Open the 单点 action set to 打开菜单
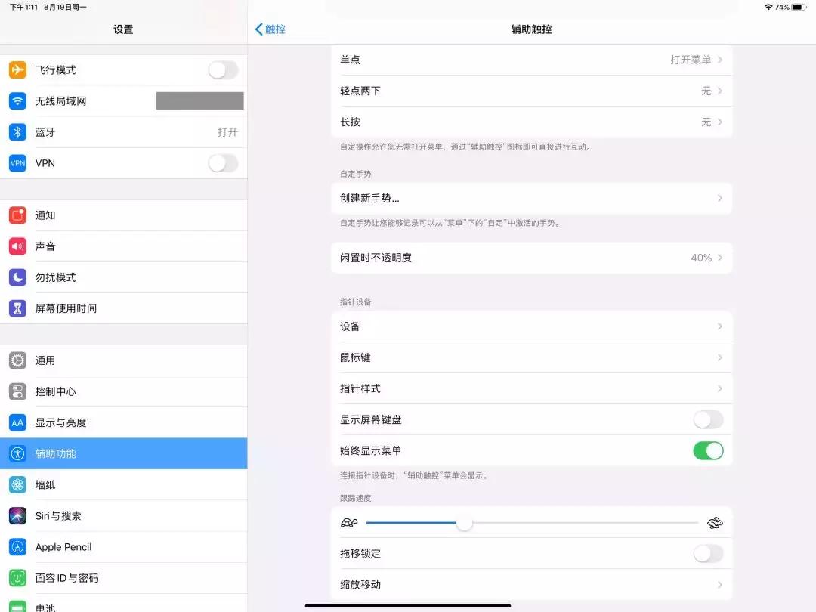Image resolution: width=816 pixels, height=612 pixels. pyautogui.click(x=531, y=60)
